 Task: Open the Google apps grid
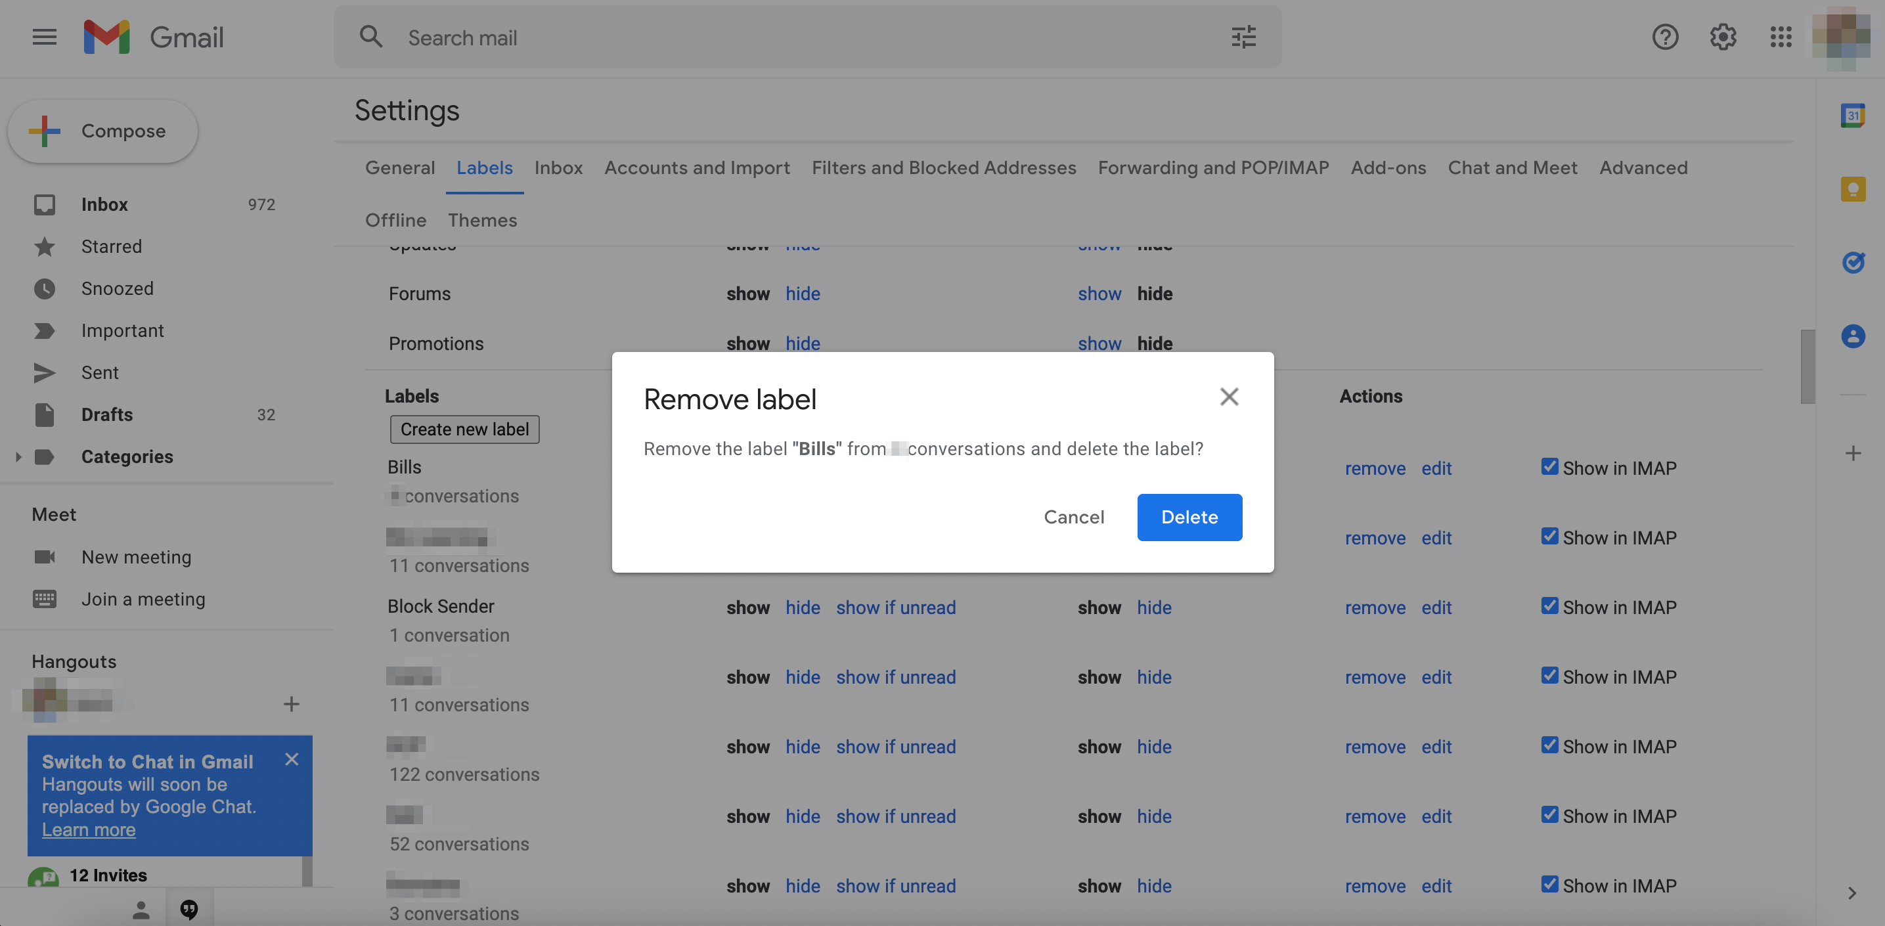1781,37
